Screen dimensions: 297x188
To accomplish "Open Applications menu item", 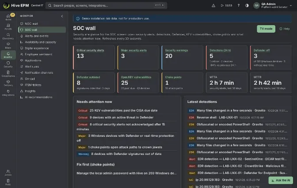I will point(42,60).
